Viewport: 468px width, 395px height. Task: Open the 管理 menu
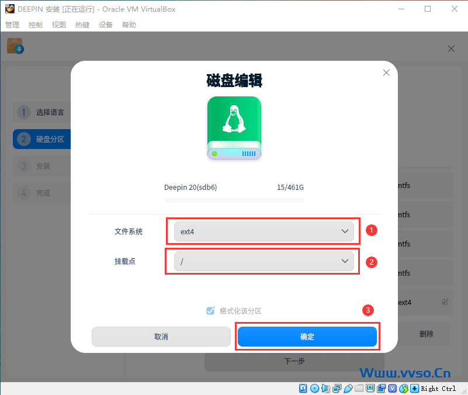coord(12,25)
